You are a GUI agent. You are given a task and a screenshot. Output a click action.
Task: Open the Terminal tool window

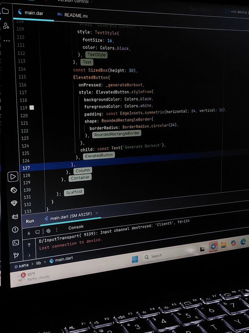click(x=15, y=242)
